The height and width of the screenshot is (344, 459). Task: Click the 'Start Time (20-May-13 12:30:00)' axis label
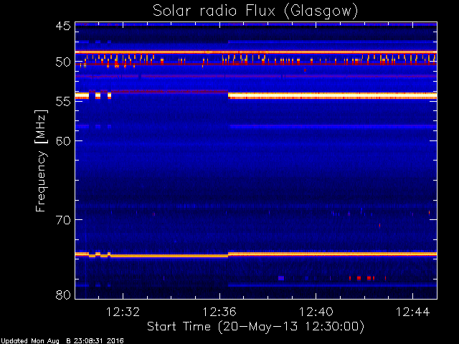pyautogui.click(x=255, y=327)
